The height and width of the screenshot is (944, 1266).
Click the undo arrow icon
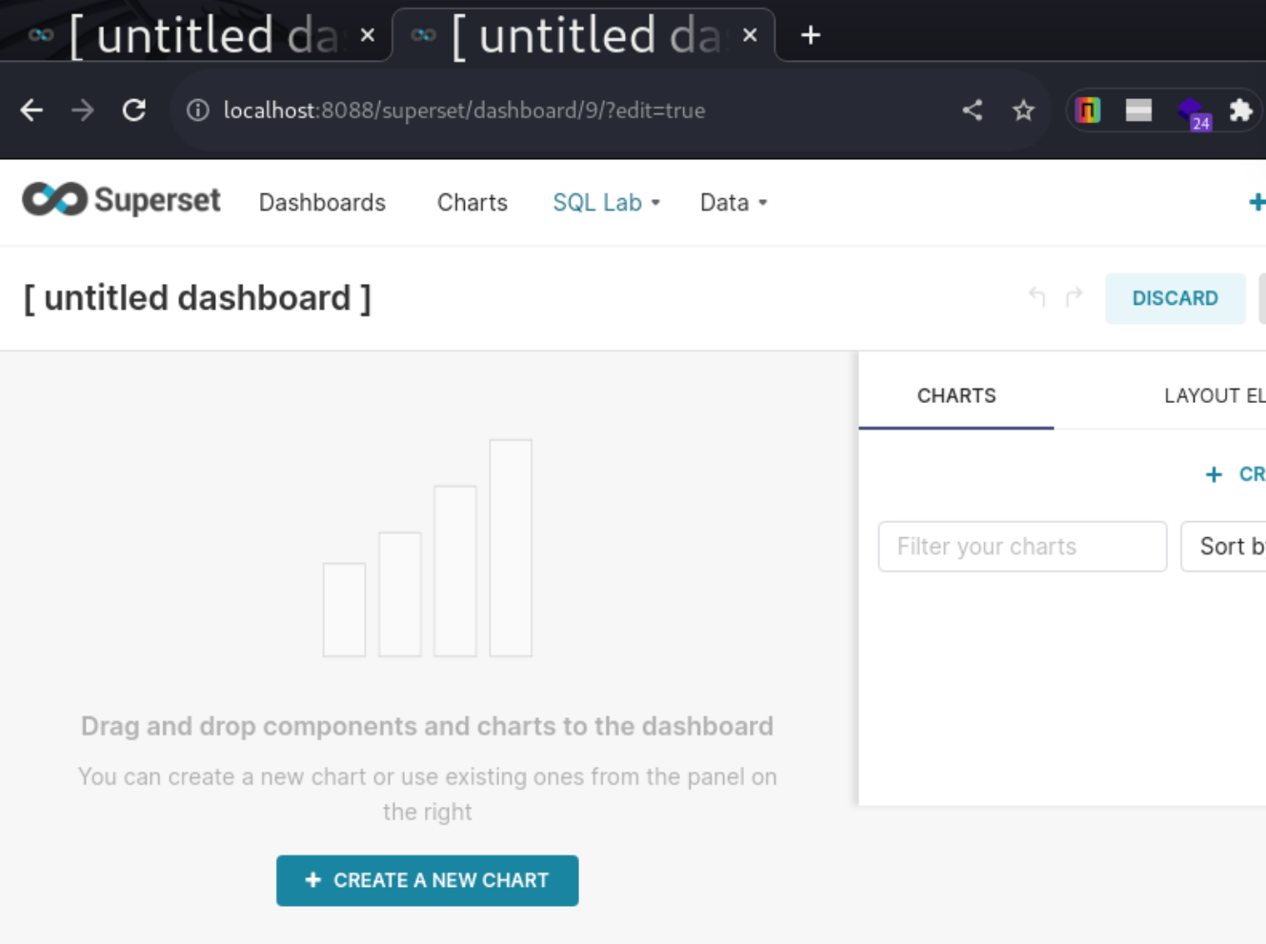1037,297
